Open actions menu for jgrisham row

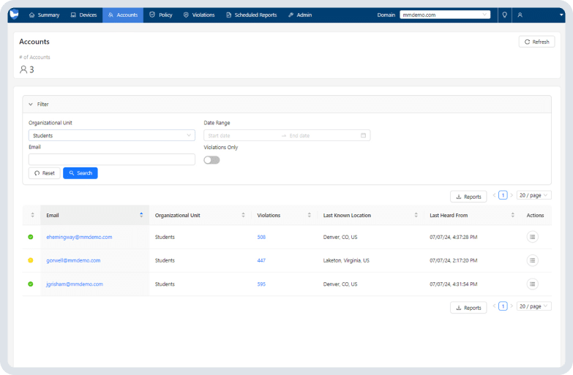tap(533, 284)
